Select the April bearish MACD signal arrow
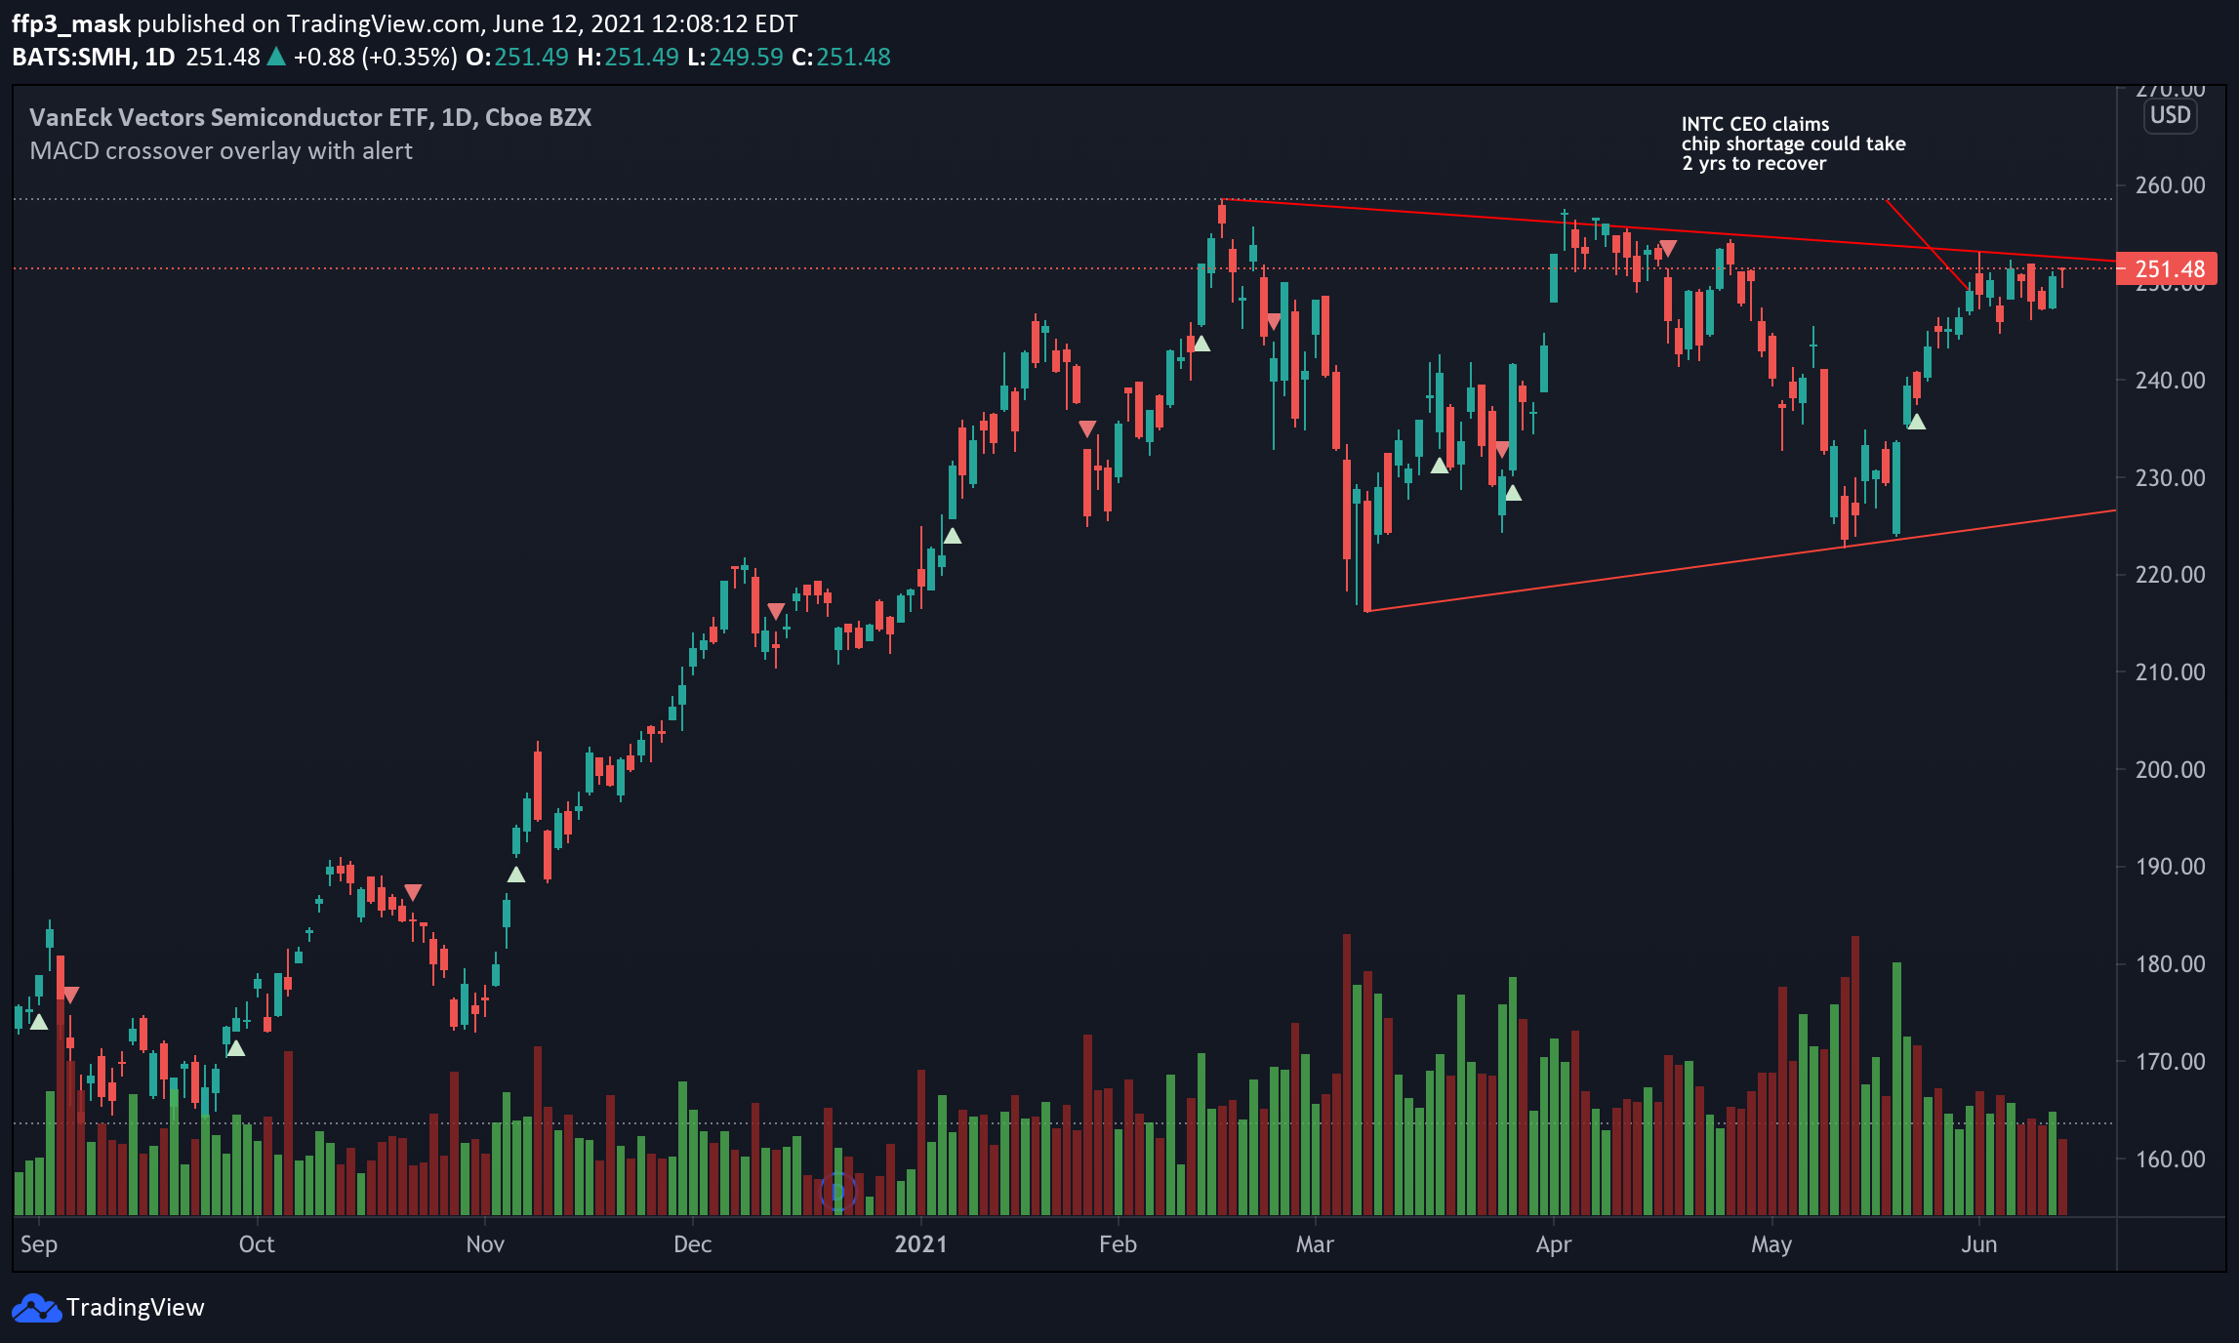The image size is (2239, 1343). pos(1668,249)
